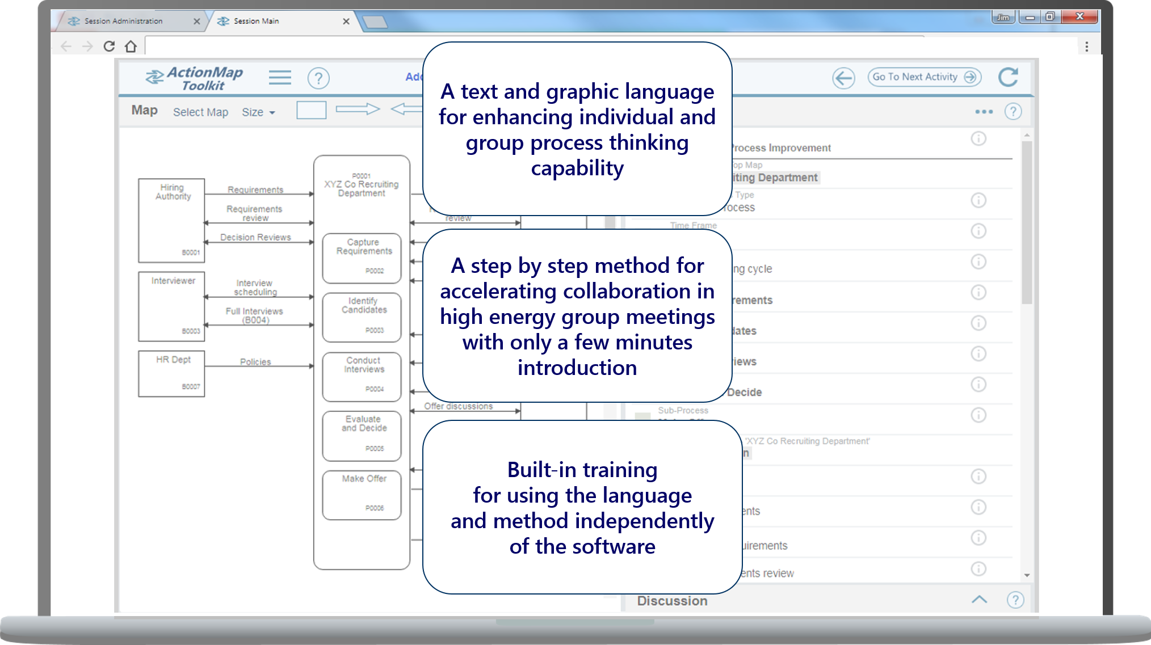This screenshot has height=645, width=1151.
Task: Click the app refresh icon top right
Action: point(1008,77)
